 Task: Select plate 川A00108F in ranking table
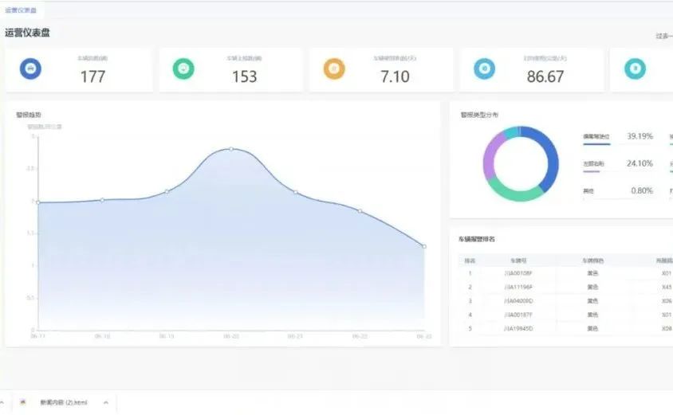tap(518, 273)
